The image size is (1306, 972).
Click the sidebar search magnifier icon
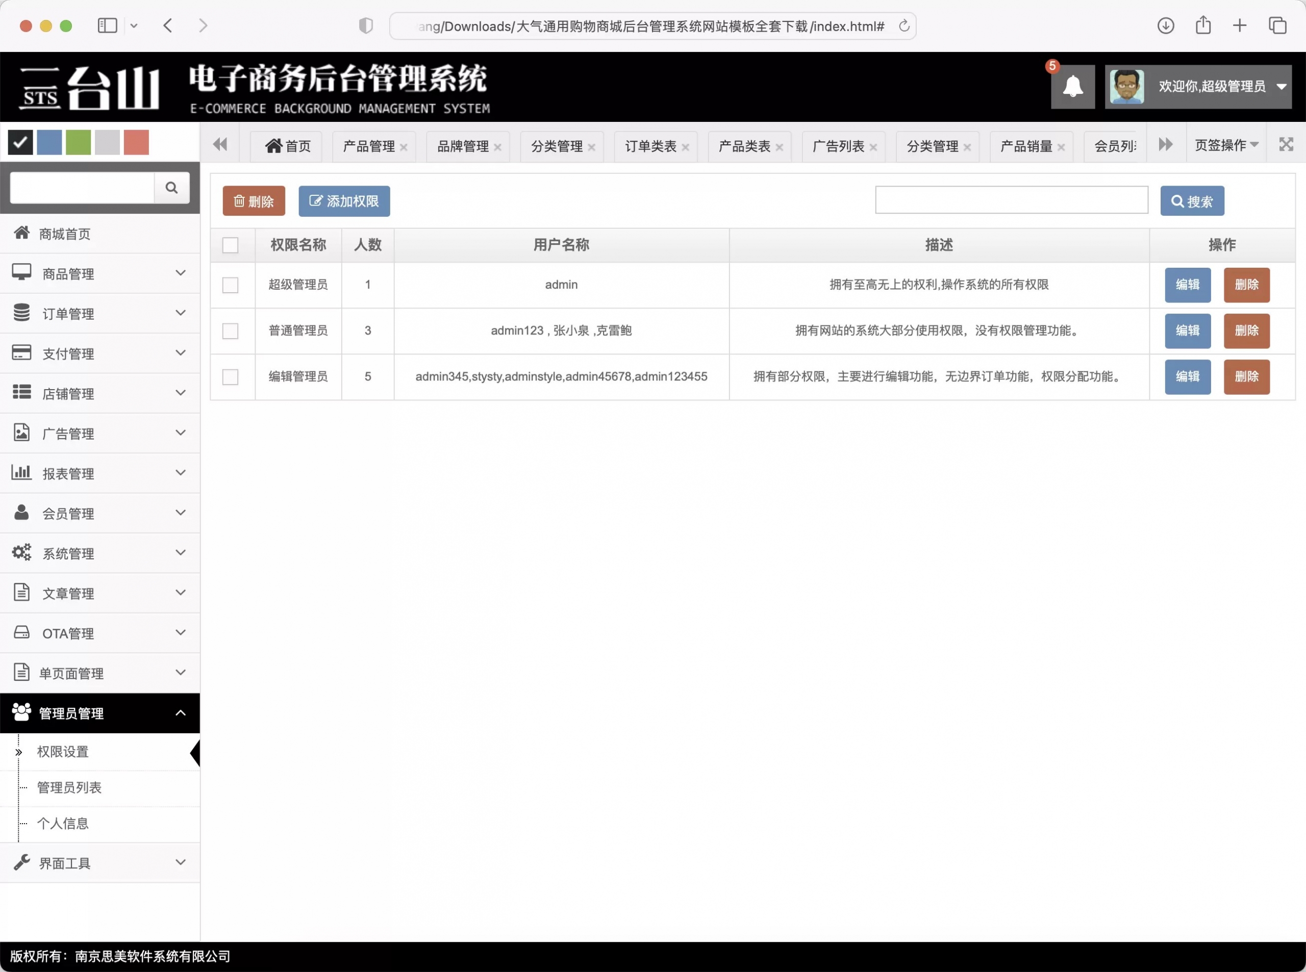point(171,188)
